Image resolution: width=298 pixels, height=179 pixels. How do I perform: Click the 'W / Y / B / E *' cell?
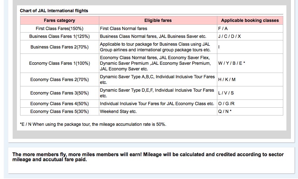250,63
